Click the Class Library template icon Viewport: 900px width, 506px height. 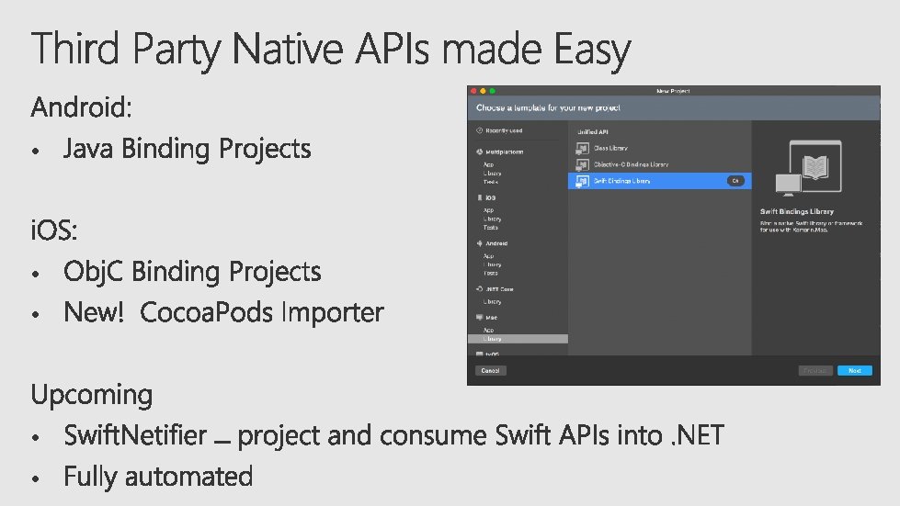click(x=582, y=149)
